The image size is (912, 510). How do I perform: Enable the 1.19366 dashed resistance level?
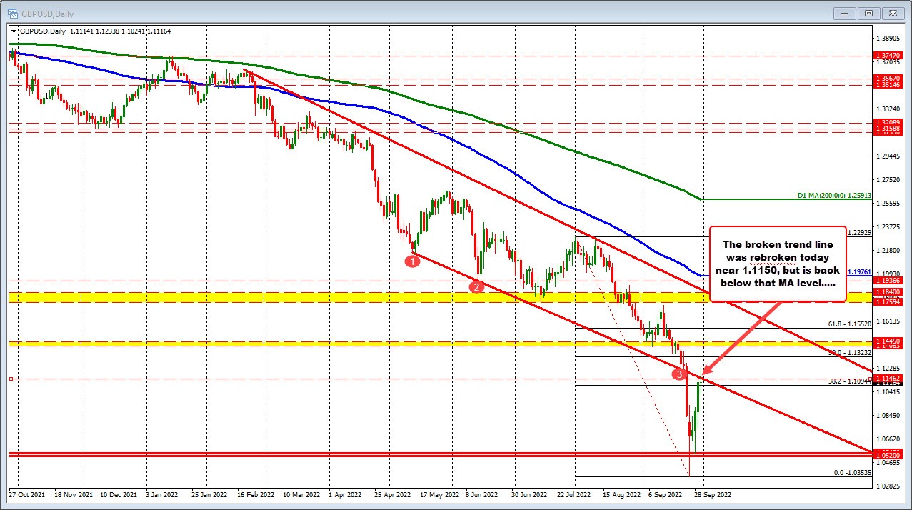[x=887, y=281]
